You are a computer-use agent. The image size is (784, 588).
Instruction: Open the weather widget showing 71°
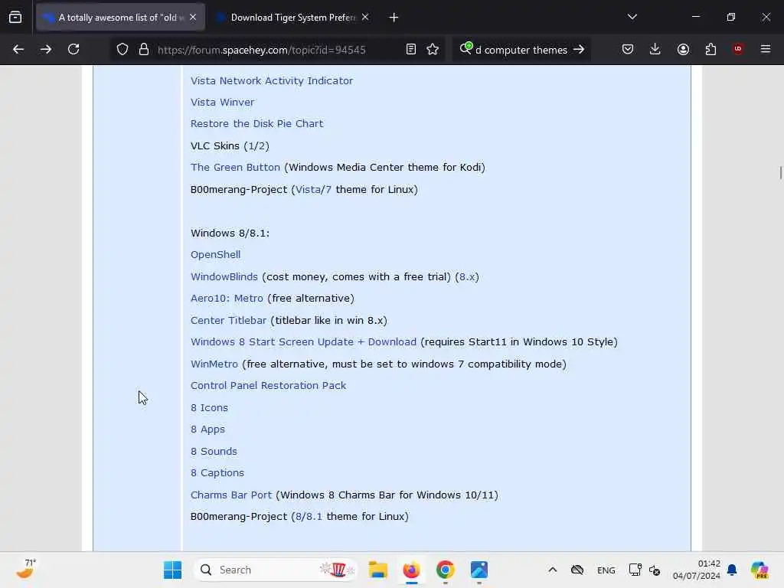(26, 569)
